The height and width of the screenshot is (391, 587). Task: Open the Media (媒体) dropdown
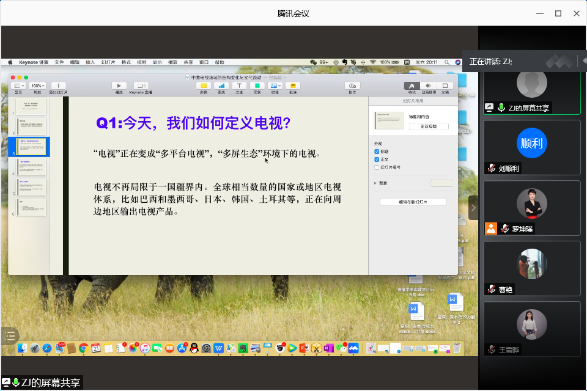pyautogui.click(x=275, y=86)
